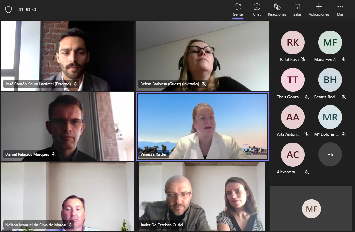The width and height of the screenshot is (355, 232).
Task: Click muted mic icon beside María Ferná...
Action: pyautogui.click(x=344, y=60)
